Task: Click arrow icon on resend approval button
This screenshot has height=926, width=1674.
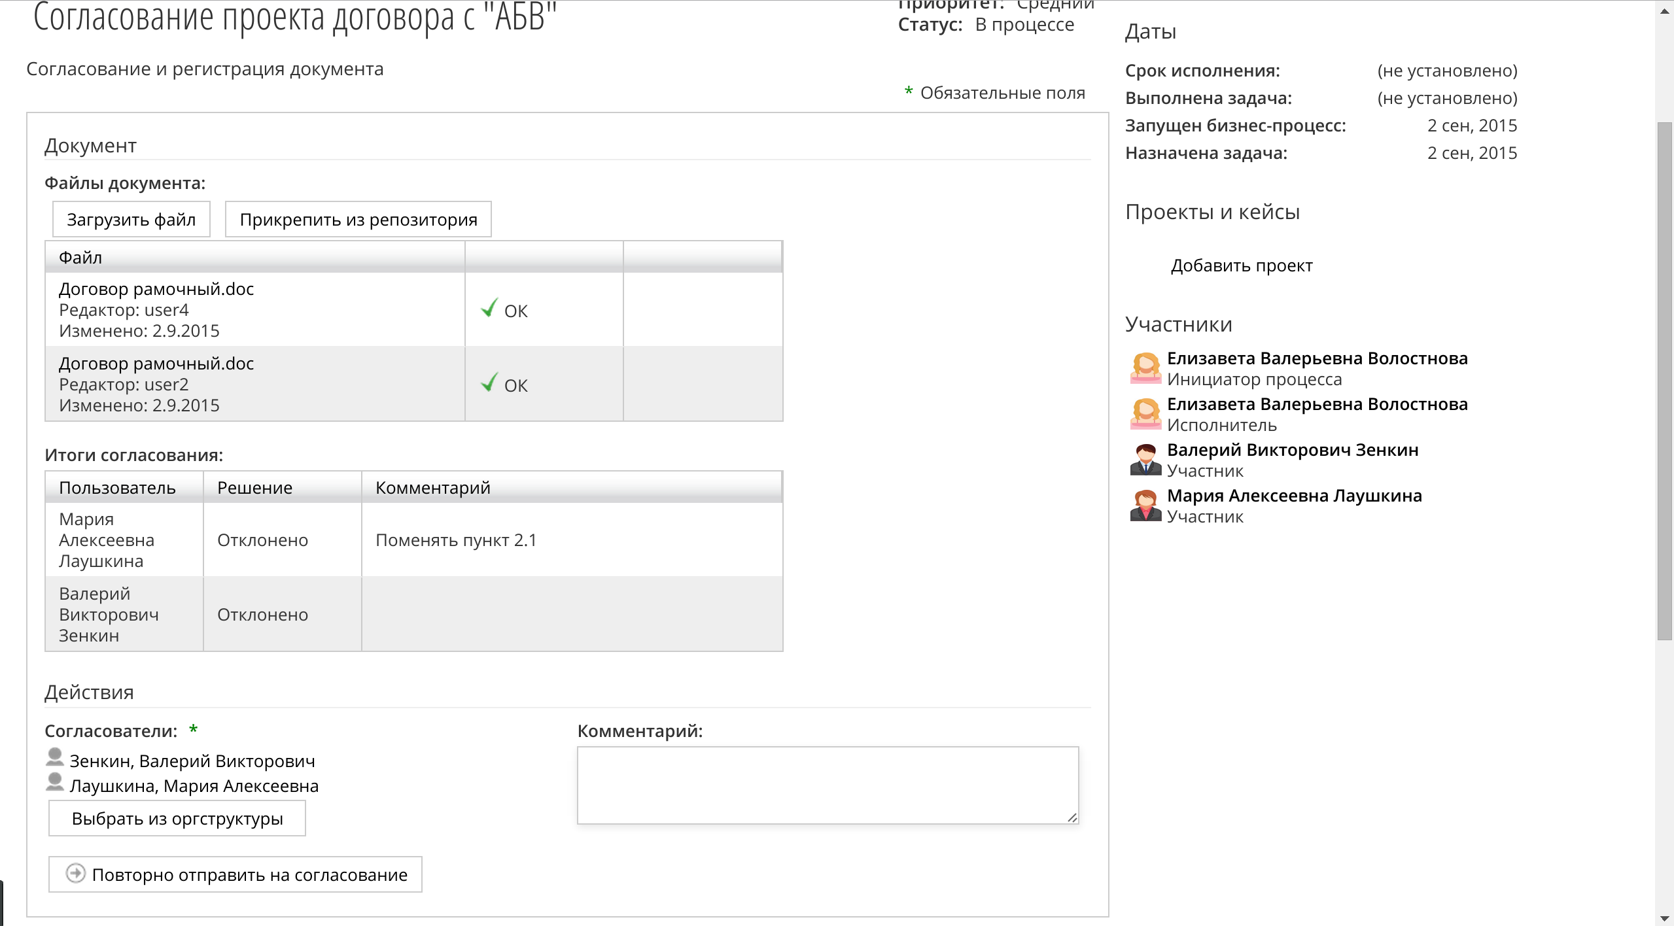Action: 76,874
